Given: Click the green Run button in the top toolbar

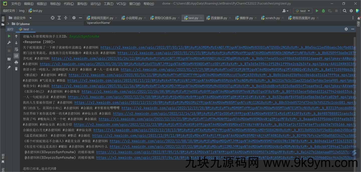Looking at the screenshot, I should point(317,11).
